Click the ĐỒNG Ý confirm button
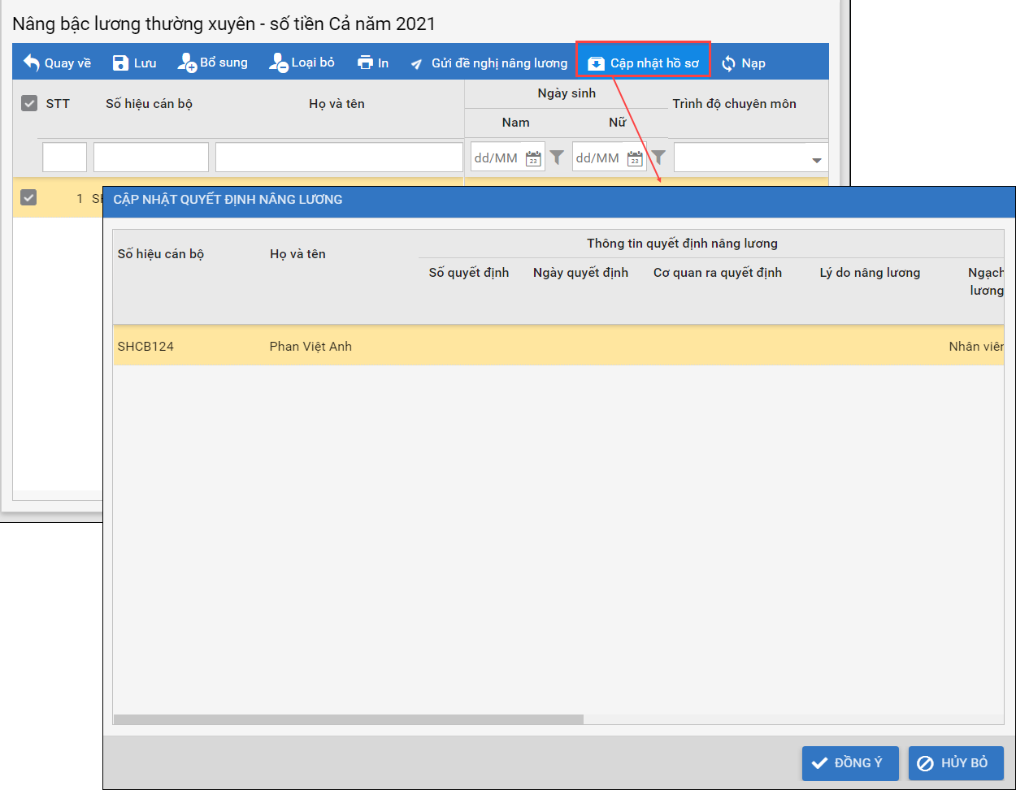Viewport: 1016px width, 790px height. [x=850, y=763]
